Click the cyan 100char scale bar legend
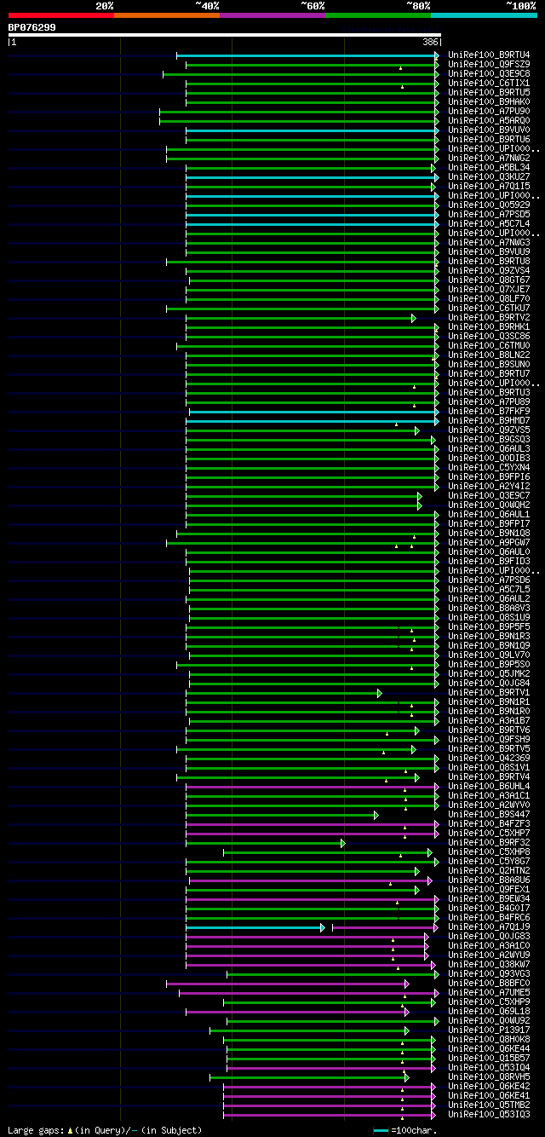 pyautogui.click(x=380, y=1131)
